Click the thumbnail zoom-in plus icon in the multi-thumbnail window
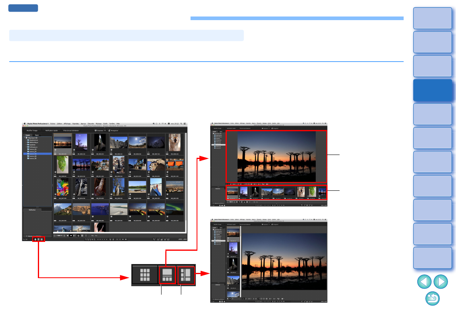 [64, 236]
